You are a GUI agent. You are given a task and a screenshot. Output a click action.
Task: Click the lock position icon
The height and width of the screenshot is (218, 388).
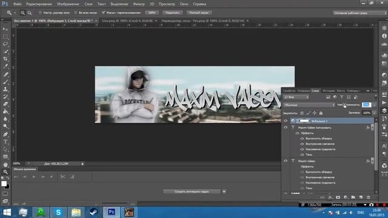[x=315, y=113]
